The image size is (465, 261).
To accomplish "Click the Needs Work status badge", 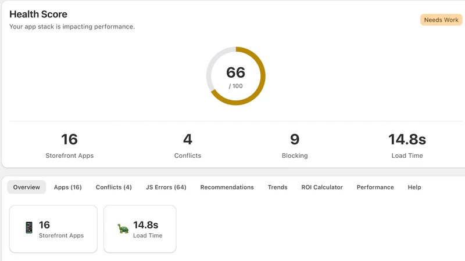I will (x=441, y=20).
